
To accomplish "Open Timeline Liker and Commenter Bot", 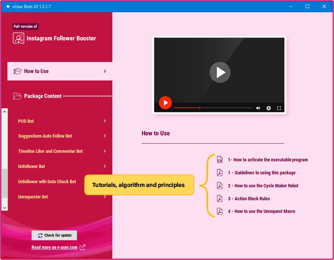I will pyautogui.click(x=50, y=151).
